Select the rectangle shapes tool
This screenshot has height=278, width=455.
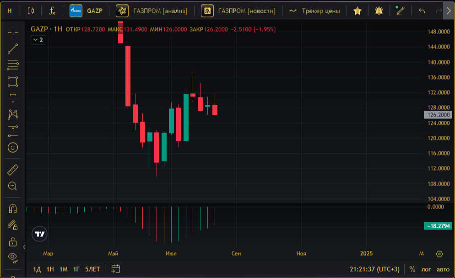tap(13, 81)
